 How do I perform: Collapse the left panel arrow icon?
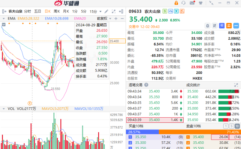[x=4, y=11]
